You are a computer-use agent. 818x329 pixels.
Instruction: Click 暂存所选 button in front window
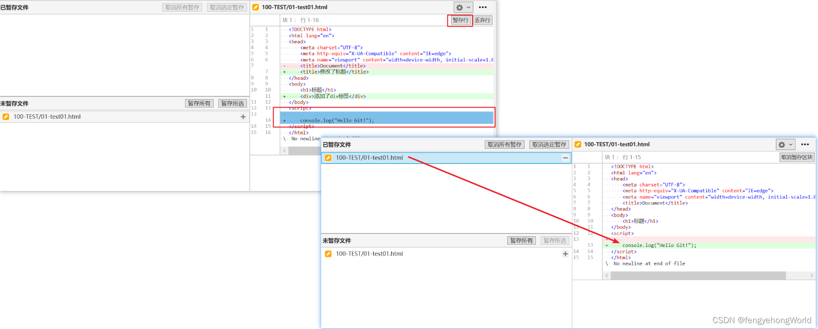555,241
